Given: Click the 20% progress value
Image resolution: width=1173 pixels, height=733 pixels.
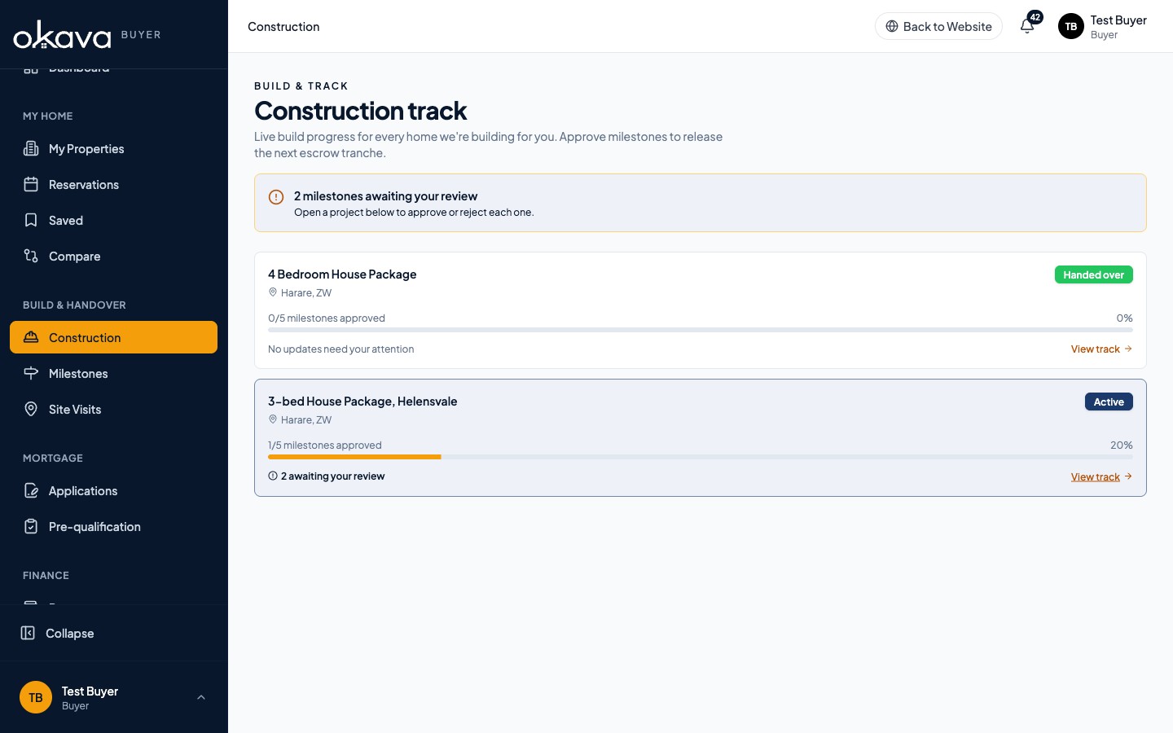Looking at the screenshot, I should click(x=1122, y=445).
